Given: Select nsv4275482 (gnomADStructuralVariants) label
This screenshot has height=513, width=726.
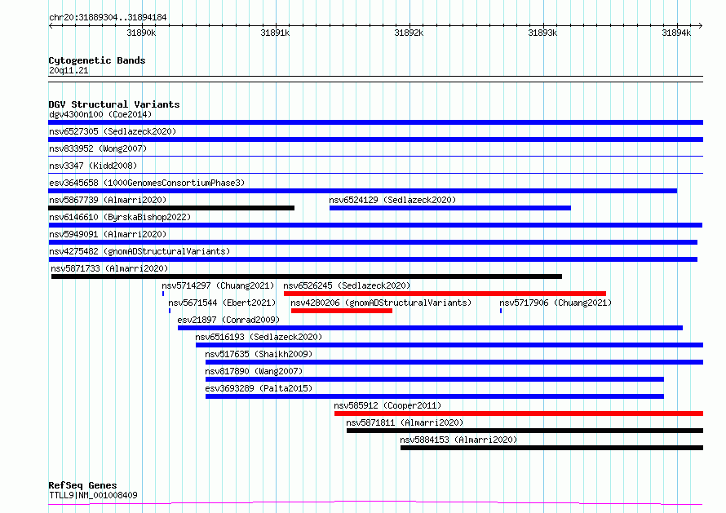Looking at the screenshot, I should point(139,251).
